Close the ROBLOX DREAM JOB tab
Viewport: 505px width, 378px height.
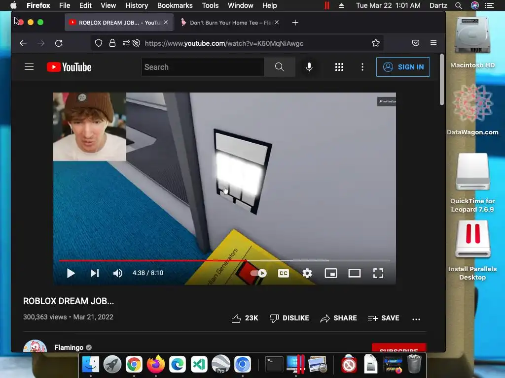point(166,22)
